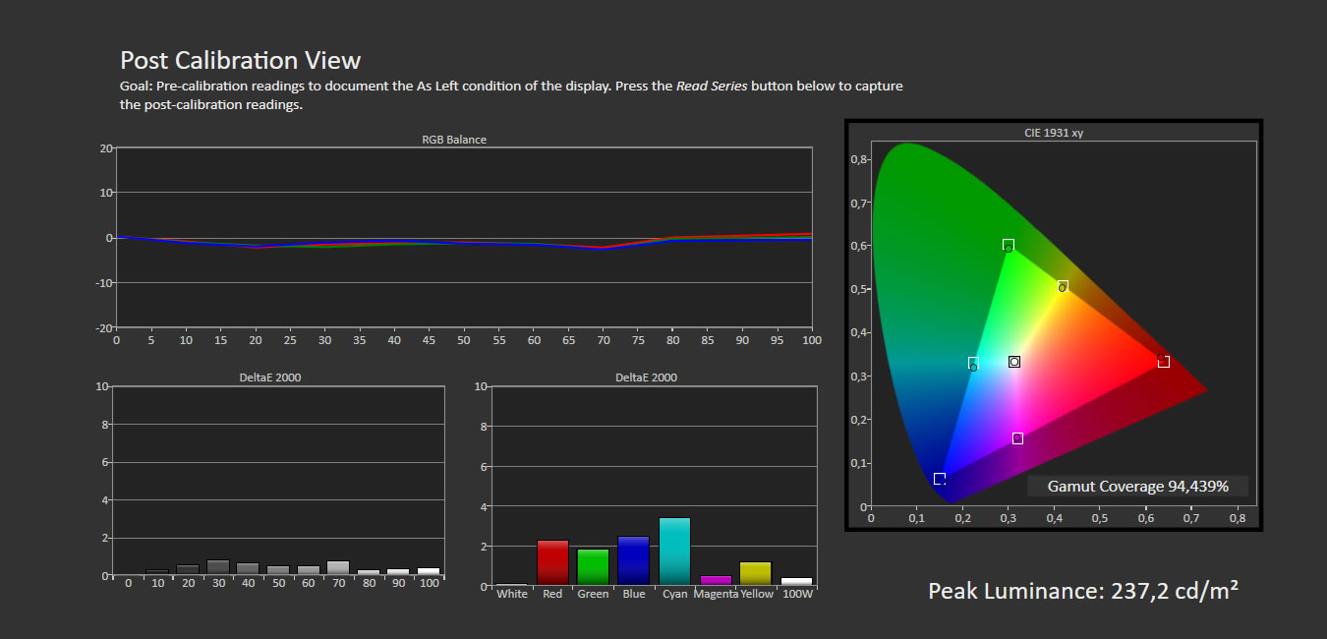Click the white point marker in the CIE chart
The height and width of the screenshot is (639, 1327).
(x=1012, y=362)
